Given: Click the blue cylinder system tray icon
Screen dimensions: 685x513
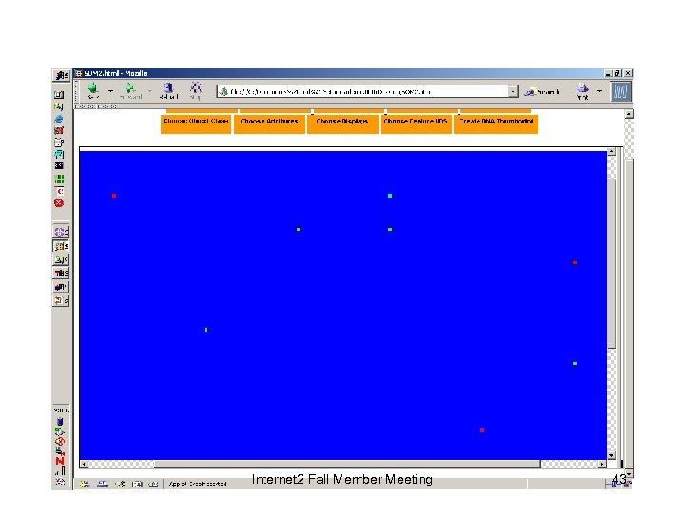Looking at the screenshot, I should (x=60, y=422).
